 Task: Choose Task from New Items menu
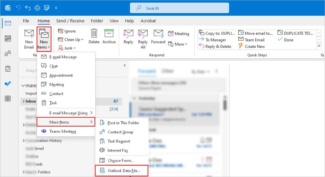[x=66, y=103]
